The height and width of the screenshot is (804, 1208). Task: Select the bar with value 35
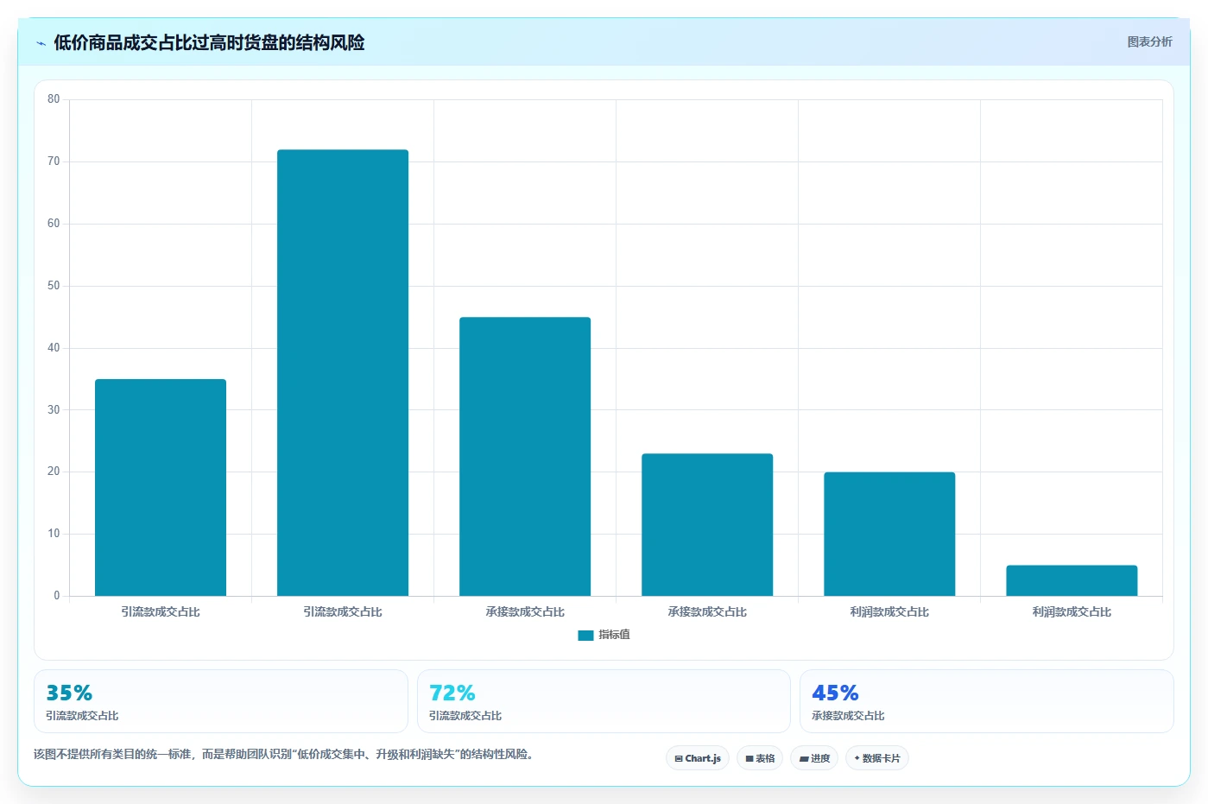point(161,488)
